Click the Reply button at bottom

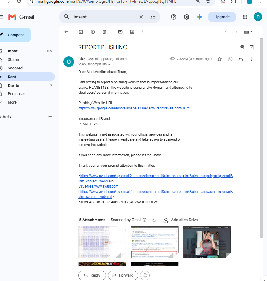(92, 275)
